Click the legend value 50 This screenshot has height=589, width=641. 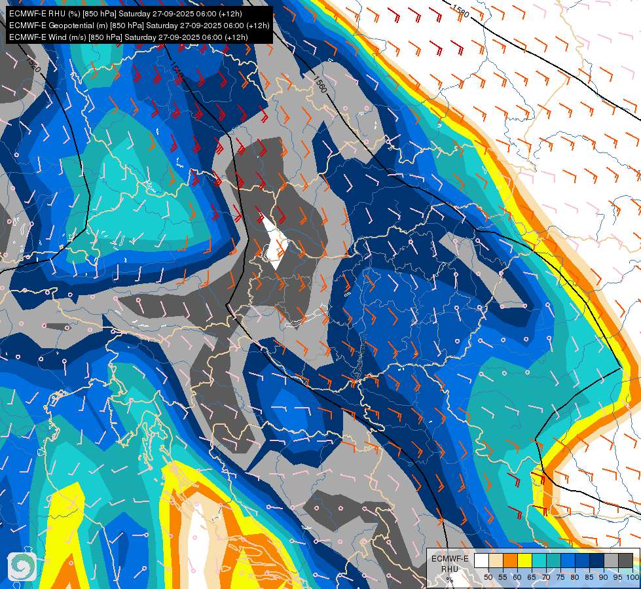tap(488, 577)
